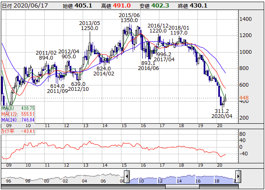This screenshot has height=190, width=265.
Task: Click the 2013/05 1250.0 peak annotation
Action: point(89,25)
